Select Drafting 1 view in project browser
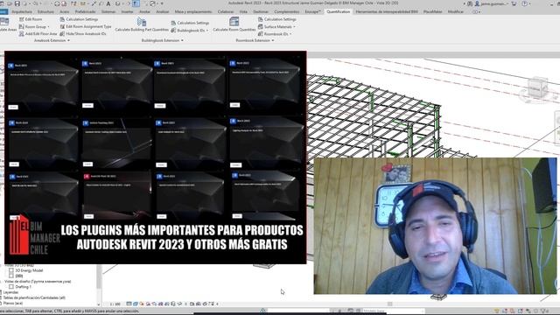Image resolution: width=560 pixels, height=315 pixels. click(x=23, y=286)
